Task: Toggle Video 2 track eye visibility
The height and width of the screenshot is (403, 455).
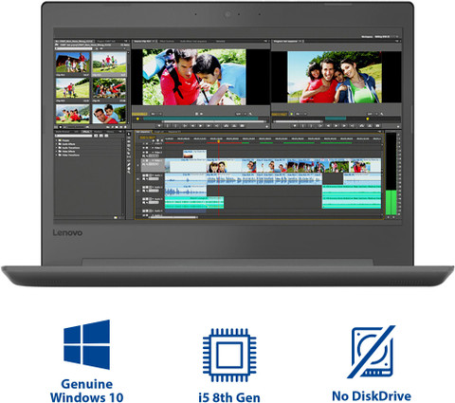Action: pyautogui.click(x=143, y=153)
